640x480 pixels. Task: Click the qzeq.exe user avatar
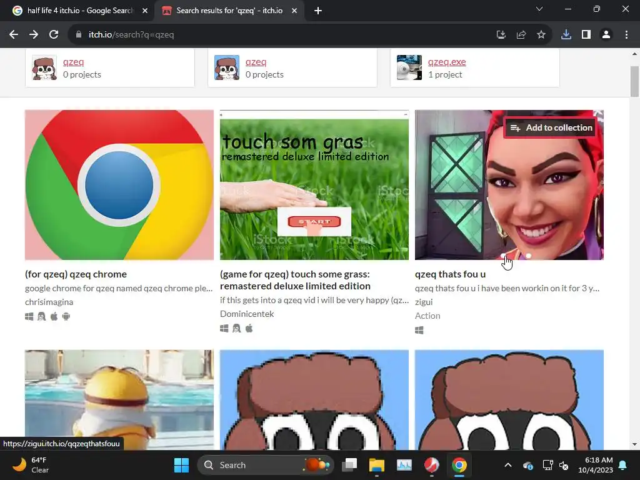409,67
